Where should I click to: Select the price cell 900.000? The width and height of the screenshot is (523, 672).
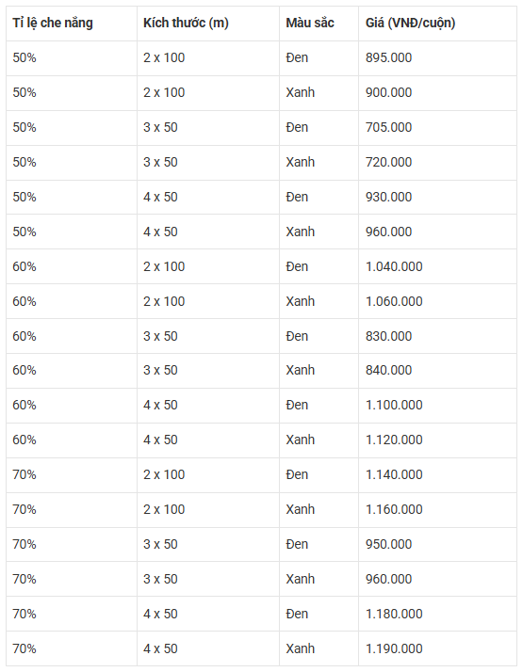(437, 92)
